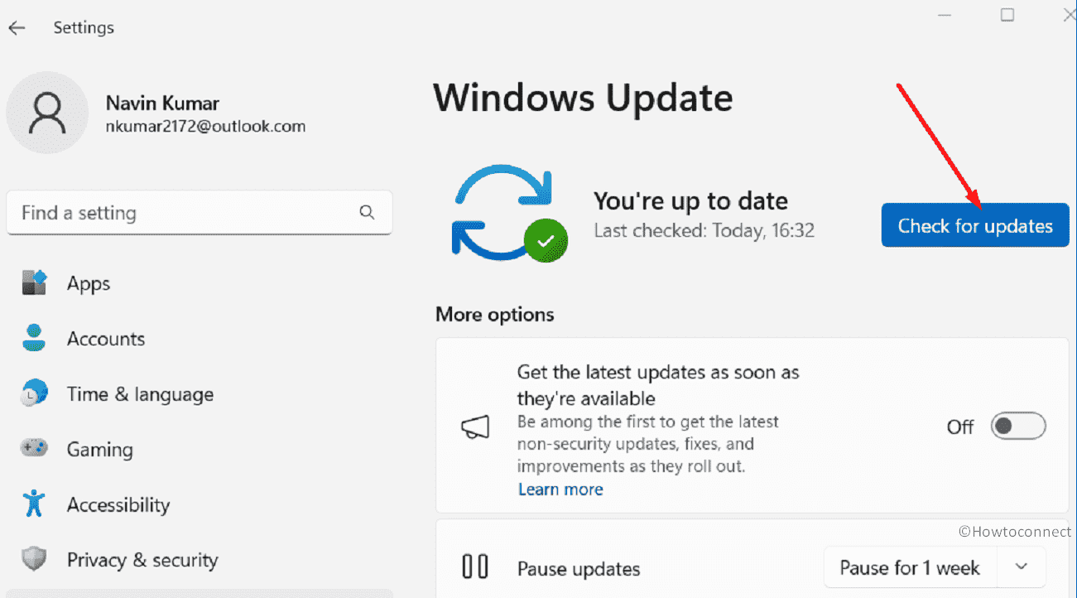
Task: Open the user profile avatar picture
Action: (x=47, y=113)
